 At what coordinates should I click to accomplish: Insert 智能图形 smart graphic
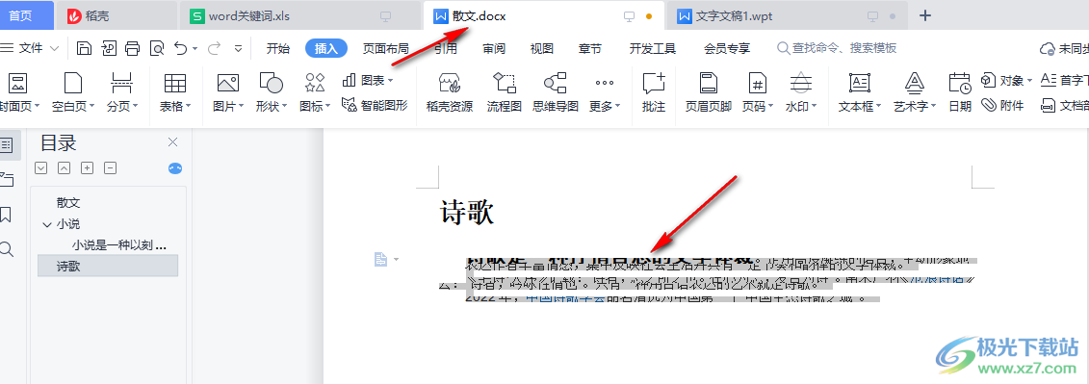coord(376,106)
